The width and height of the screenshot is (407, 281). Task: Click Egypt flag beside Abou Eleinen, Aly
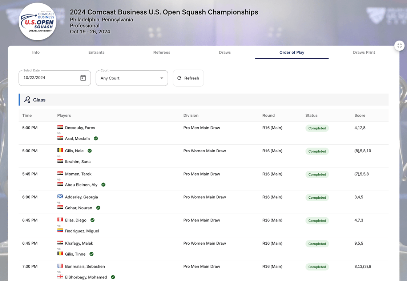click(60, 185)
